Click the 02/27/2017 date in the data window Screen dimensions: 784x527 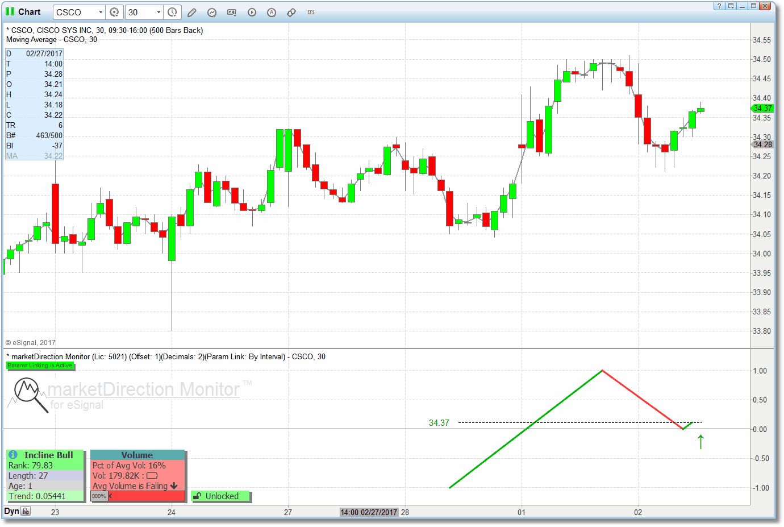(x=44, y=53)
